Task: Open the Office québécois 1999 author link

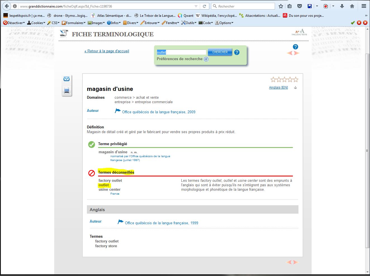Action: (x=162, y=223)
